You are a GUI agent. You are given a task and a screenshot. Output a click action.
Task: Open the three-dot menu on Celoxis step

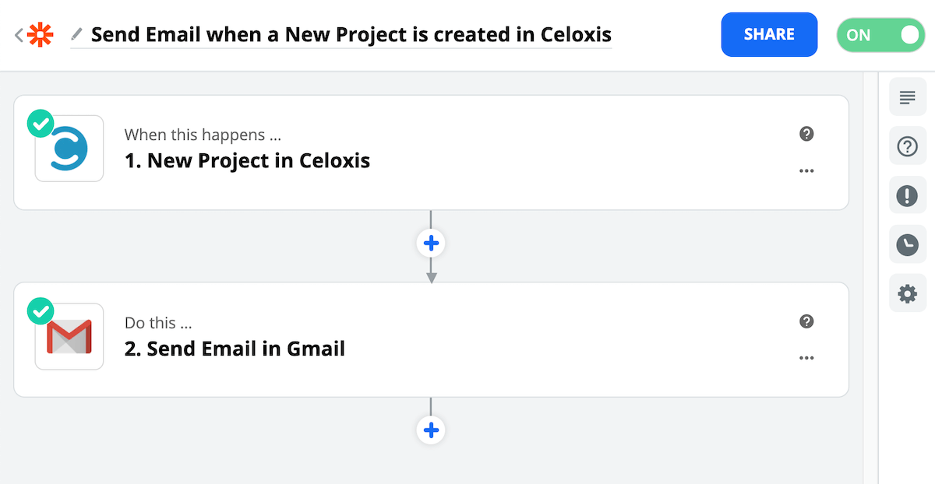coord(806,171)
